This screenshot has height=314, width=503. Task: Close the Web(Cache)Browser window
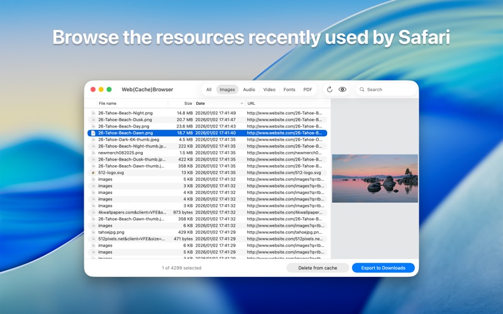coord(93,89)
